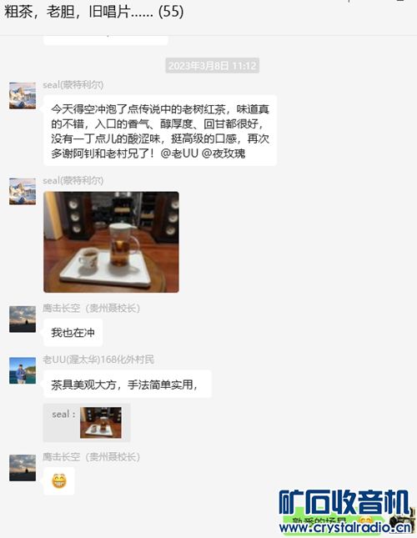Open 鹰击长空 avatar next to 我也在冲
The height and width of the screenshot is (538, 417).
23,319
